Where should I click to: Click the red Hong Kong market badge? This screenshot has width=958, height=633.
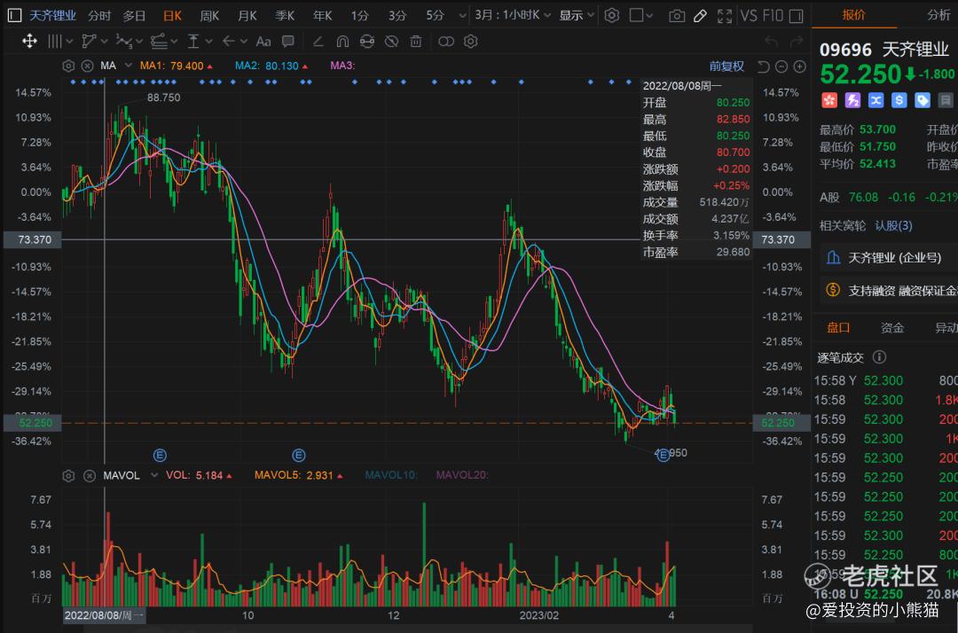[x=829, y=100]
